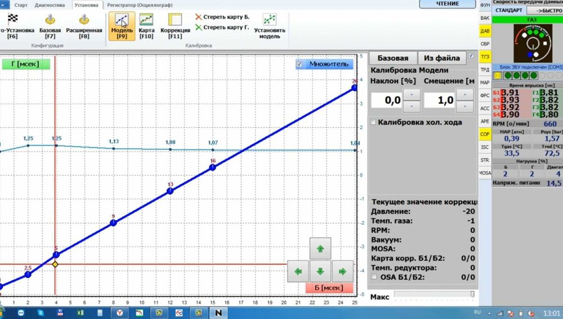Select the MAP sidebar tab

pyautogui.click(x=485, y=82)
